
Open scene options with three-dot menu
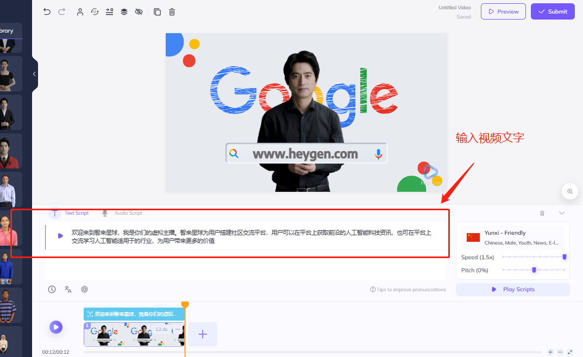pos(177,329)
